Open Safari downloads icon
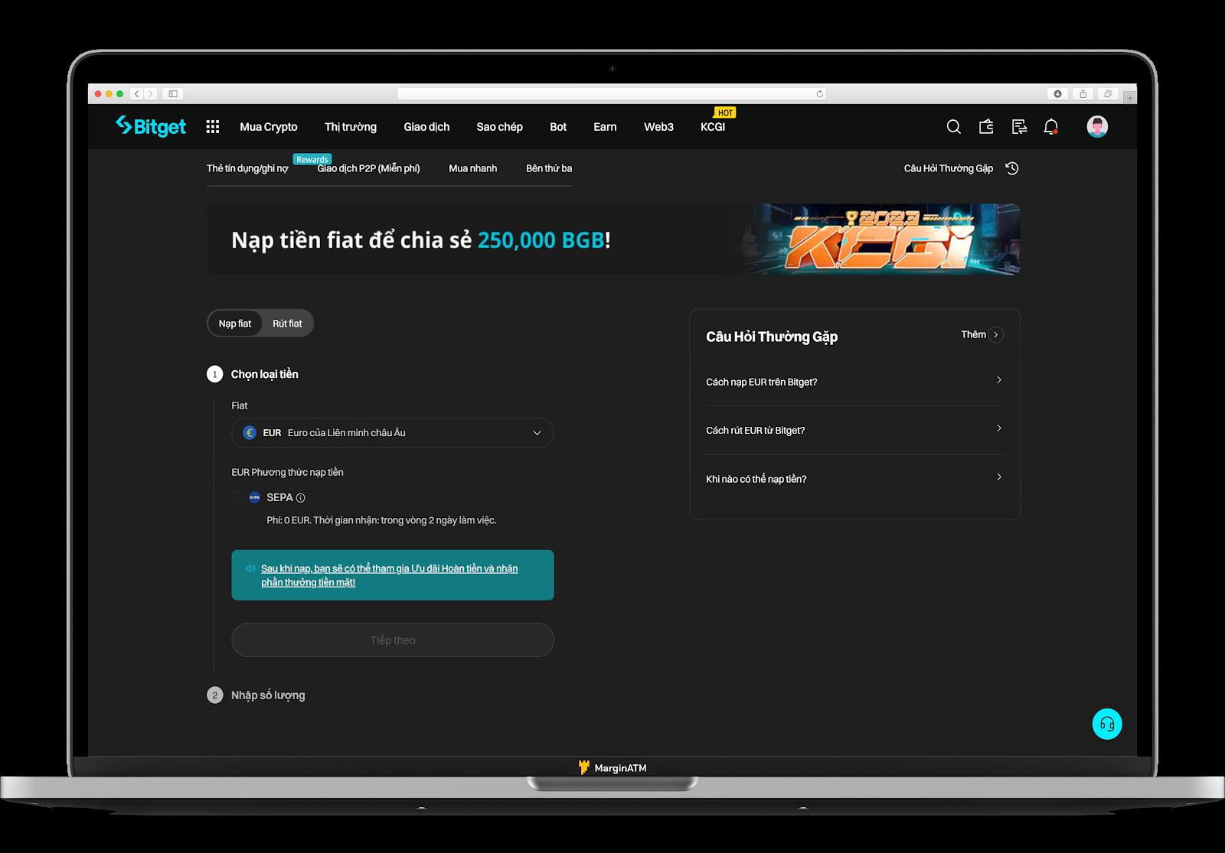Image resolution: width=1225 pixels, height=853 pixels. pos(1057,93)
